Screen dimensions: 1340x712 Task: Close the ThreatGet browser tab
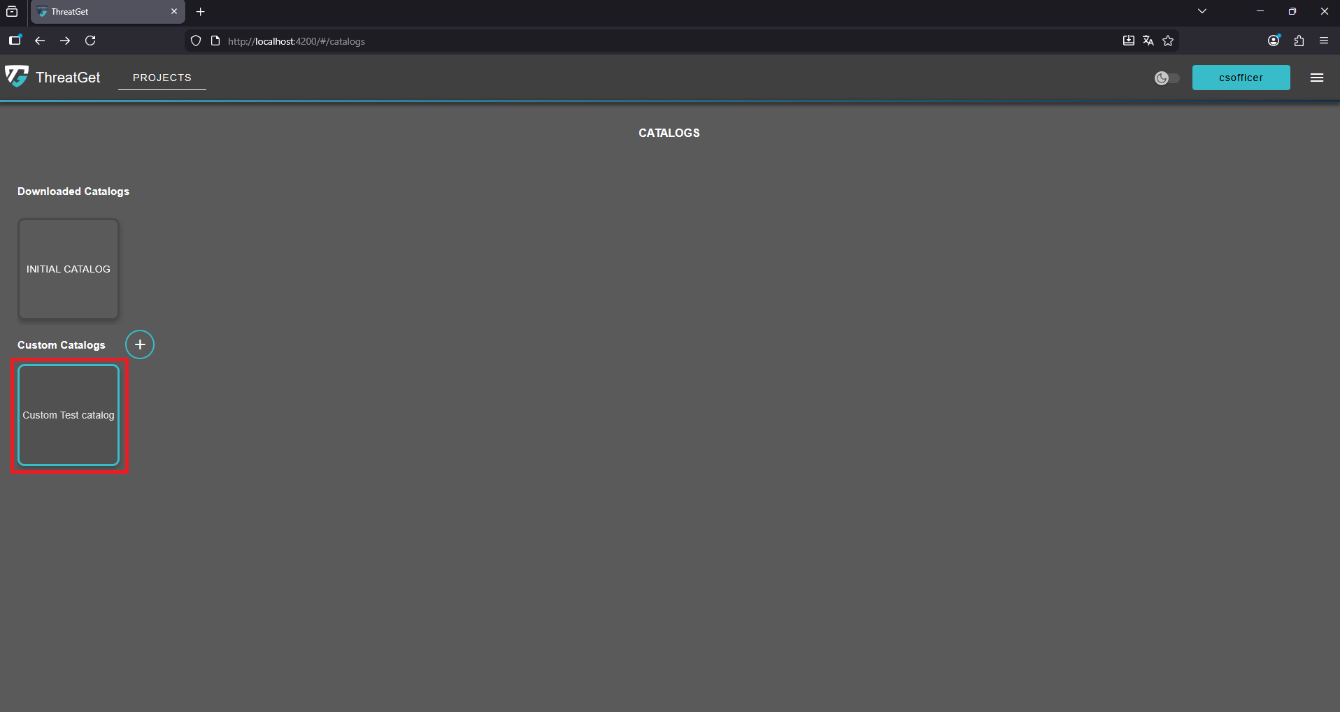coord(174,12)
